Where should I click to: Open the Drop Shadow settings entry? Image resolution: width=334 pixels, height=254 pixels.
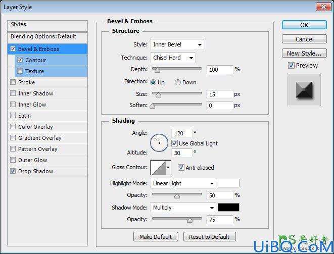pyautogui.click(x=35, y=171)
